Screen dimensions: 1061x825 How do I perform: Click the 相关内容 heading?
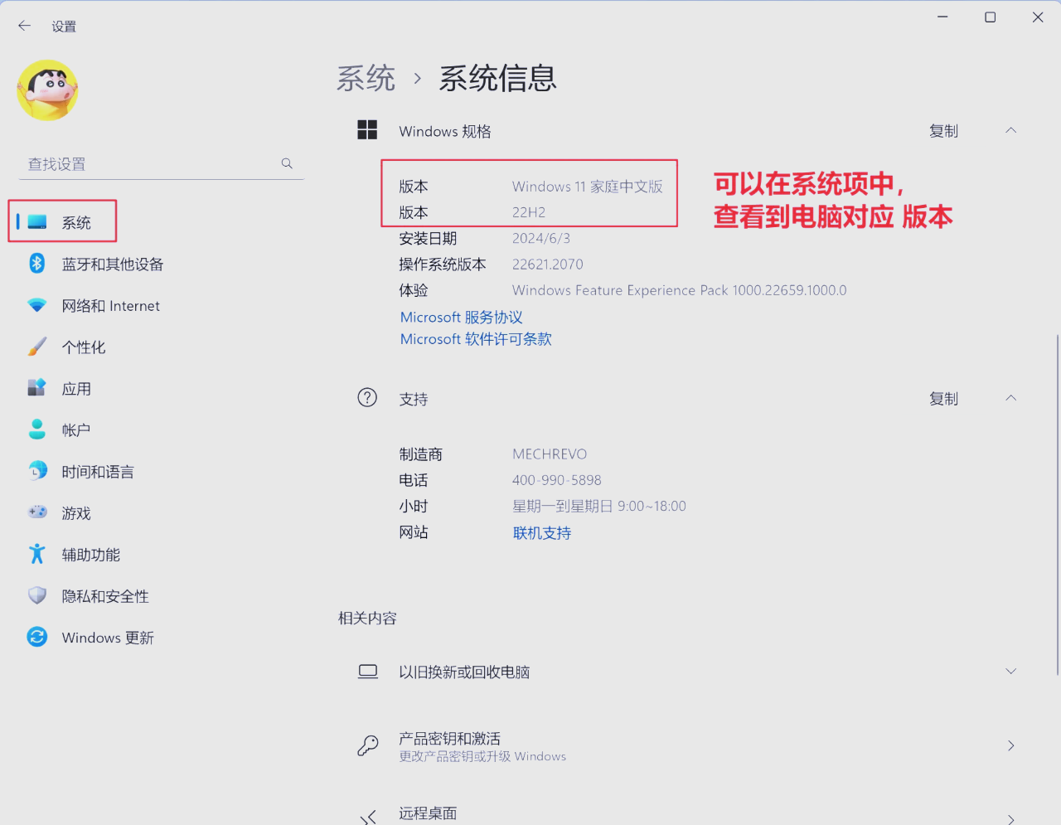pyautogui.click(x=367, y=619)
